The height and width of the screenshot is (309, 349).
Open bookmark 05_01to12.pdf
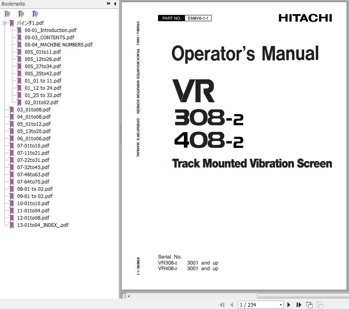pos(34,124)
